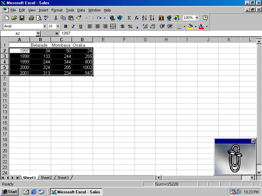The height and width of the screenshot is (196, 262).
Task: Apply yellow Fill Color bucket
Action: (x=190, y=26)
